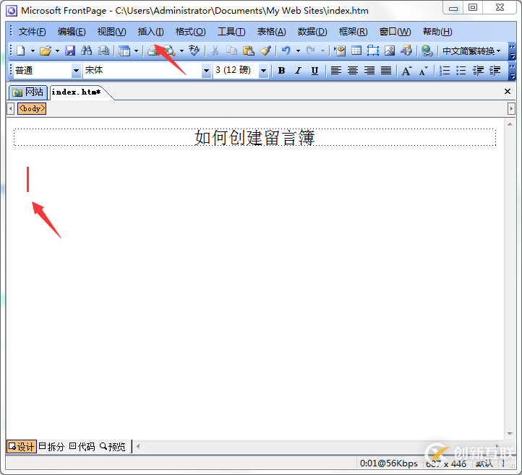Click the Find binoculars icon

point(87,51)
